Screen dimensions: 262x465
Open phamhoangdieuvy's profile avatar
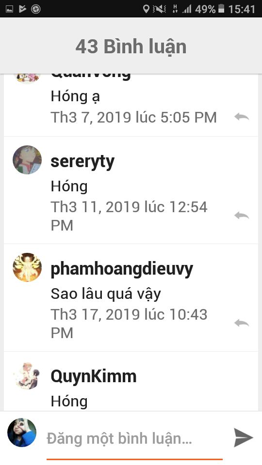coord(27,267)
